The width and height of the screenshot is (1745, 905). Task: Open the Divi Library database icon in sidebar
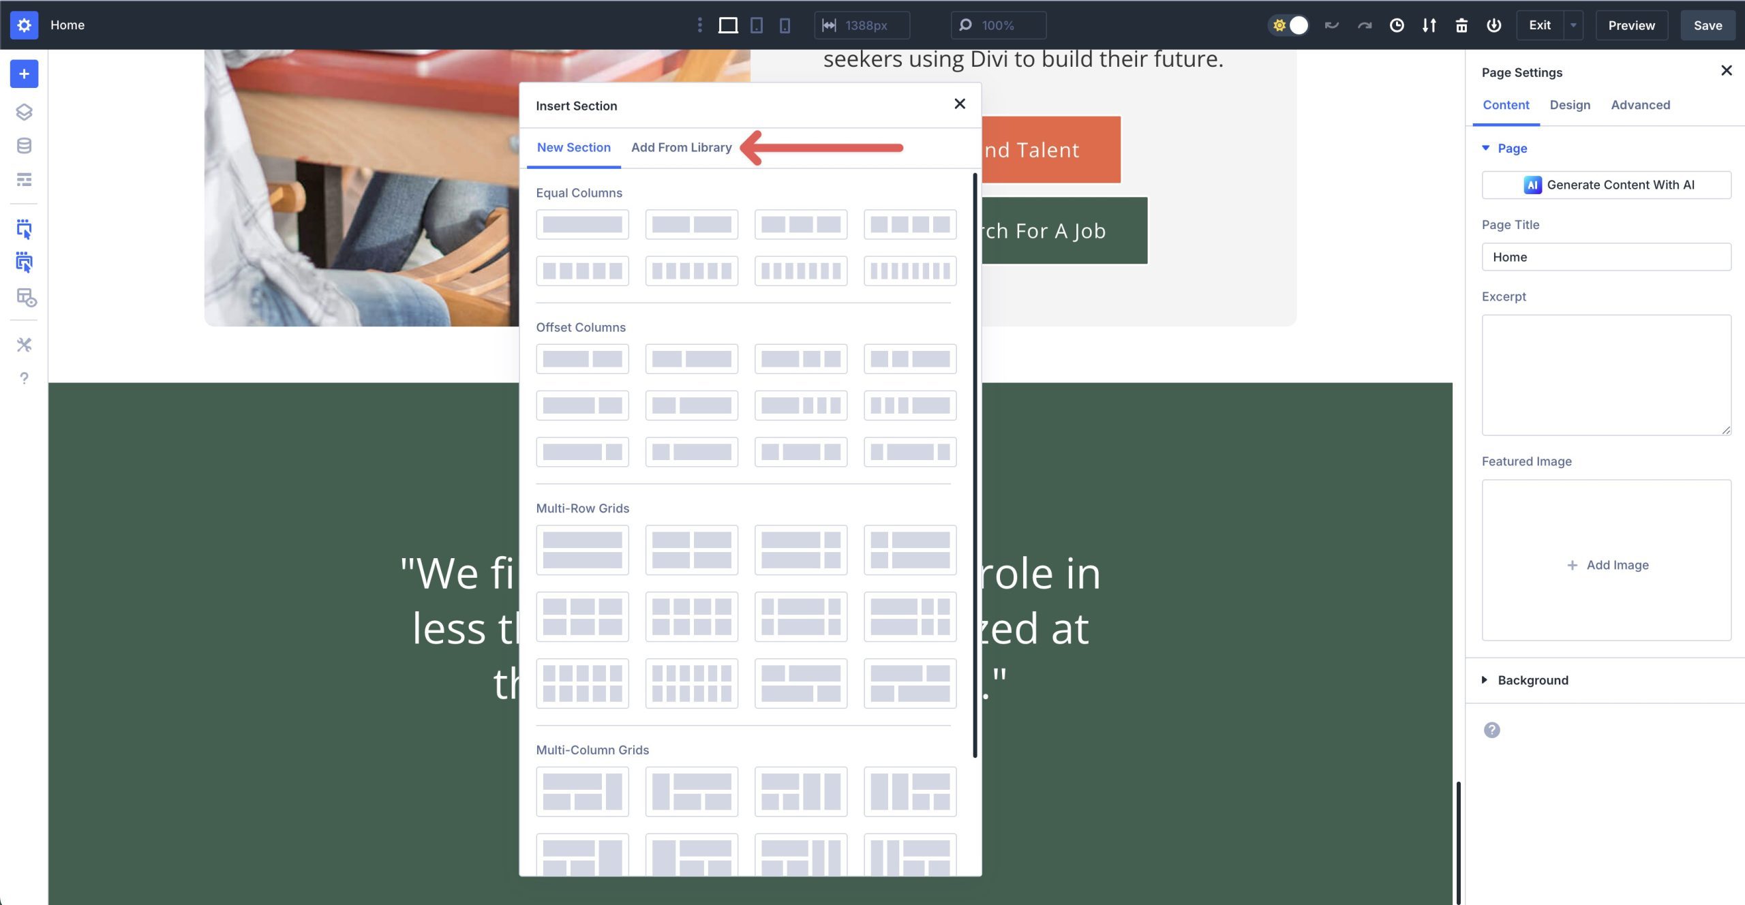click(x=25, y=145)
